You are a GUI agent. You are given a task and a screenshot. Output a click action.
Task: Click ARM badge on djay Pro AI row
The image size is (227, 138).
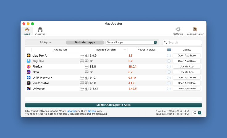click(x=82, y=56)
